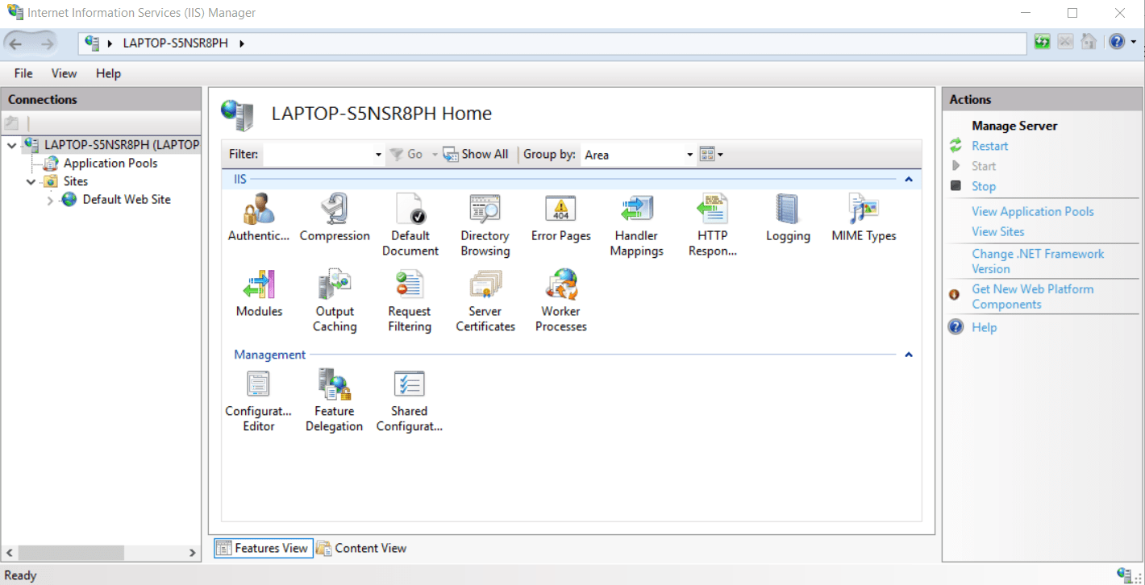Switch to Content View tab
1145x585 pixels.
[362, 548]
